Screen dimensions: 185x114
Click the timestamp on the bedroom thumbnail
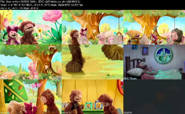(128, 78)
